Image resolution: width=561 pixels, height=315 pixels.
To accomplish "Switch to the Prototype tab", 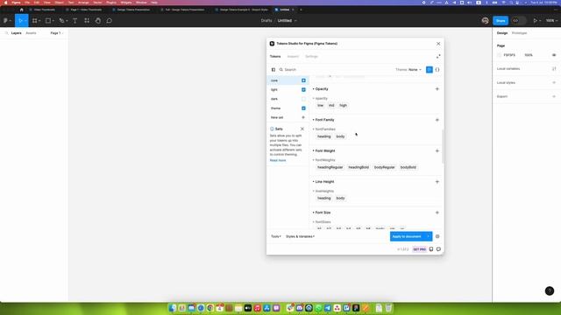I will click(519, 33).
